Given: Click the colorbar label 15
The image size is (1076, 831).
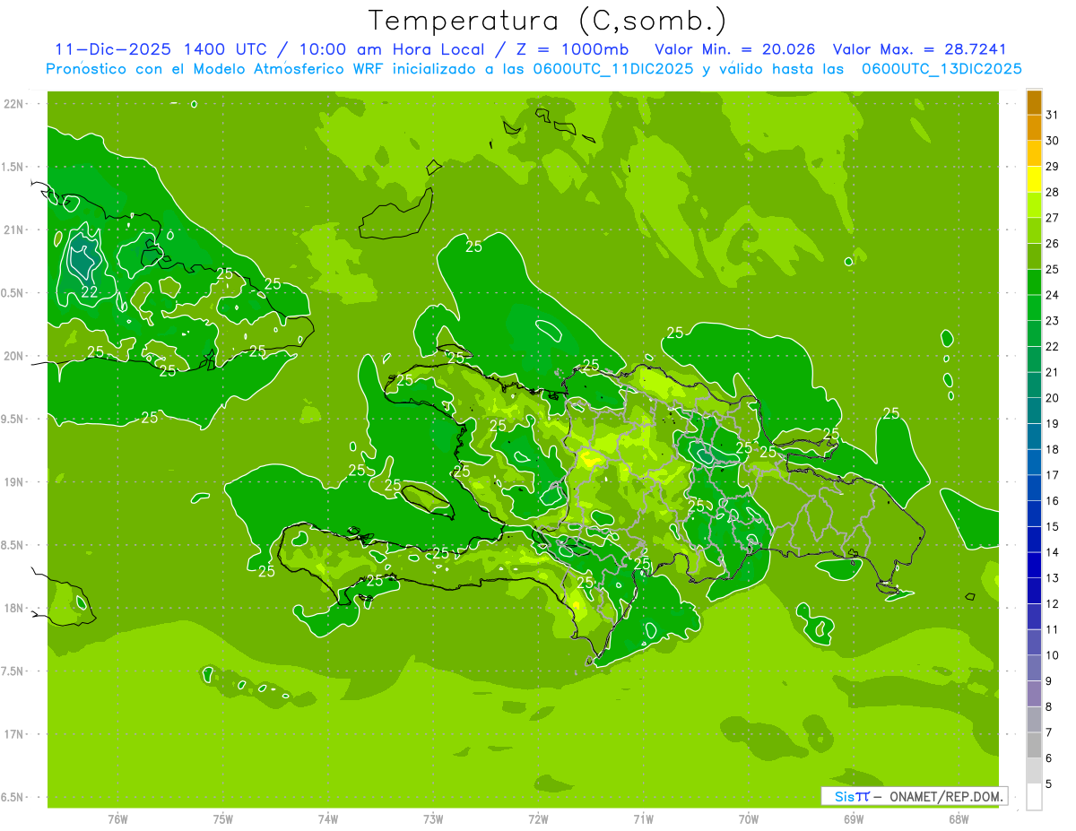Looking at the screenshot, I should point(1053,526).
